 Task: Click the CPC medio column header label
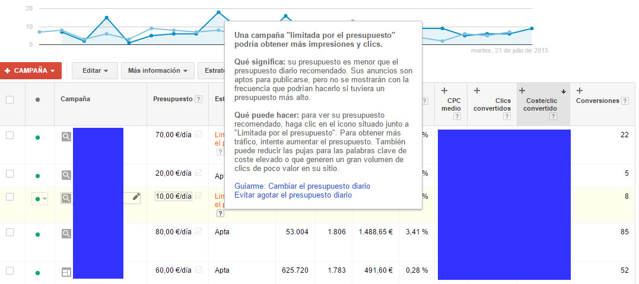(451, 105)
